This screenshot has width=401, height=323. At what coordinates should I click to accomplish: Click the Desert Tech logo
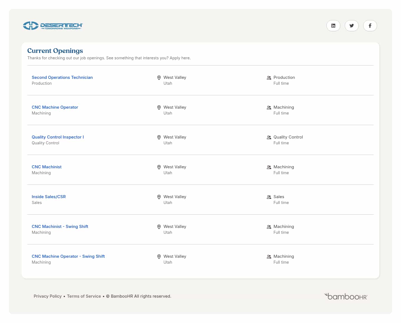pos(53,26)
